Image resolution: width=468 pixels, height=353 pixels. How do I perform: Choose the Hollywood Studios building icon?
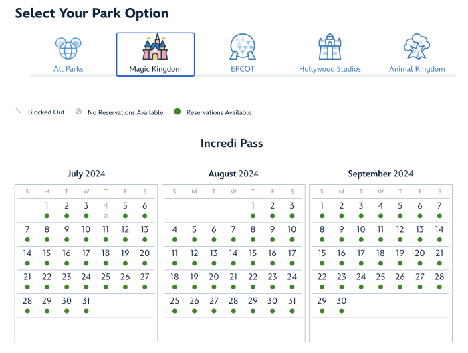[x=330, y=47]
